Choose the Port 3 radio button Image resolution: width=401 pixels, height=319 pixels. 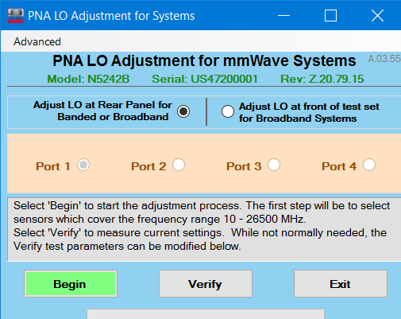click(x=274, y=165)
